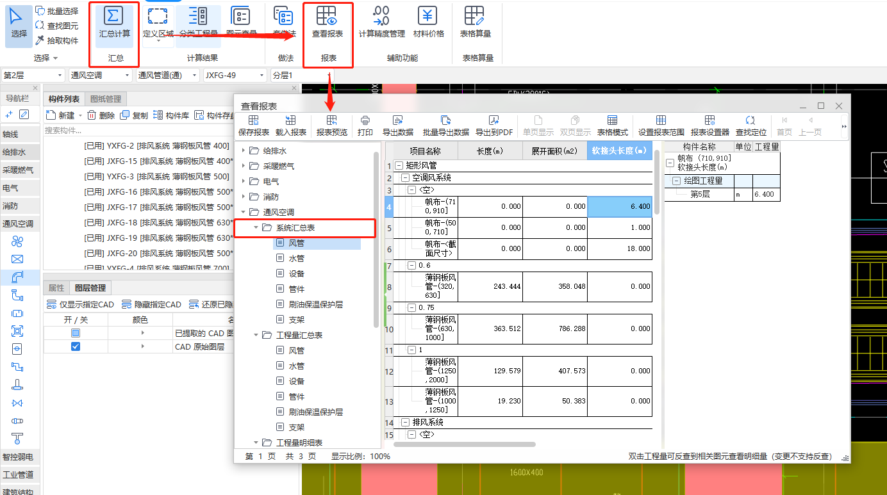Switch to the 图纸管理 tab
Viewport: 887px width, 495px height.
[106, 99]
